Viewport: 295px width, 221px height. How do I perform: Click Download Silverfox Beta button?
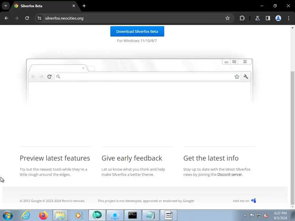tap(137, 31)
